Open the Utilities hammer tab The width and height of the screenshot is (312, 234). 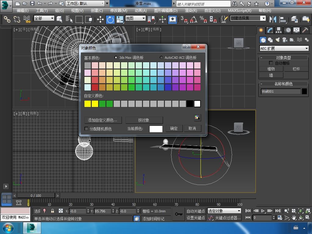coord(305,30)
